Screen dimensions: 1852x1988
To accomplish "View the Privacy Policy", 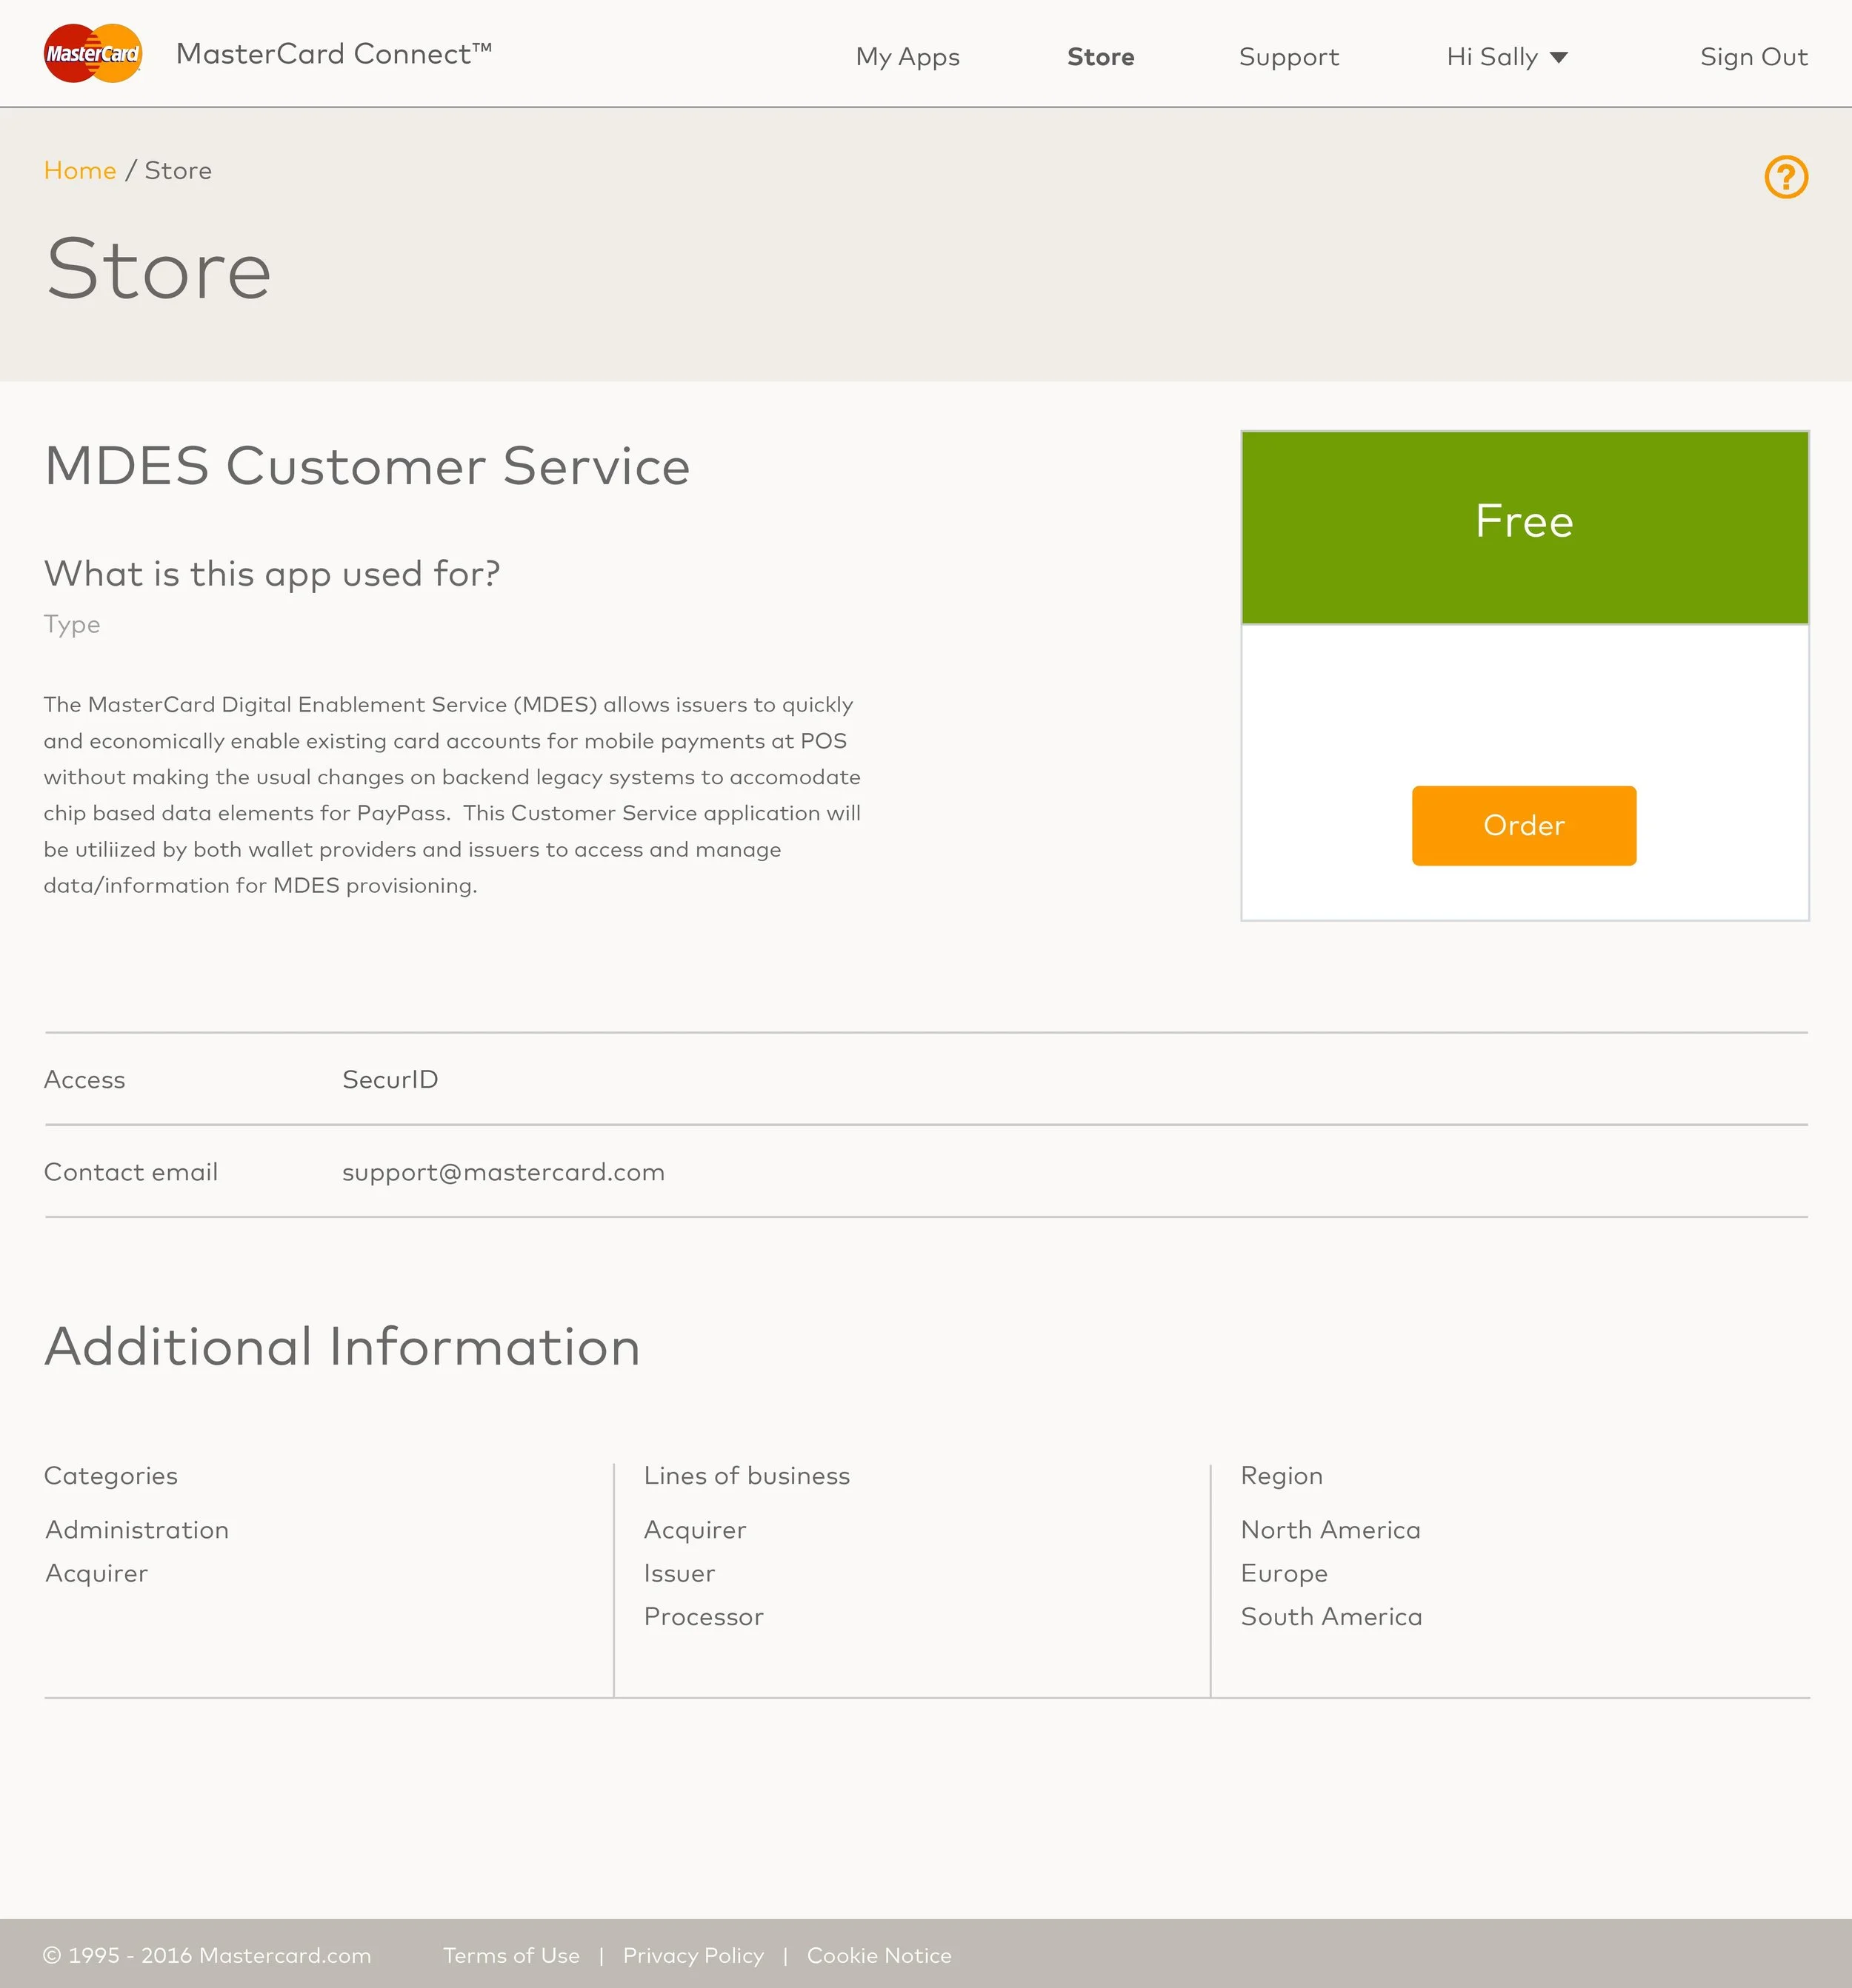I will pos(693,1956).
